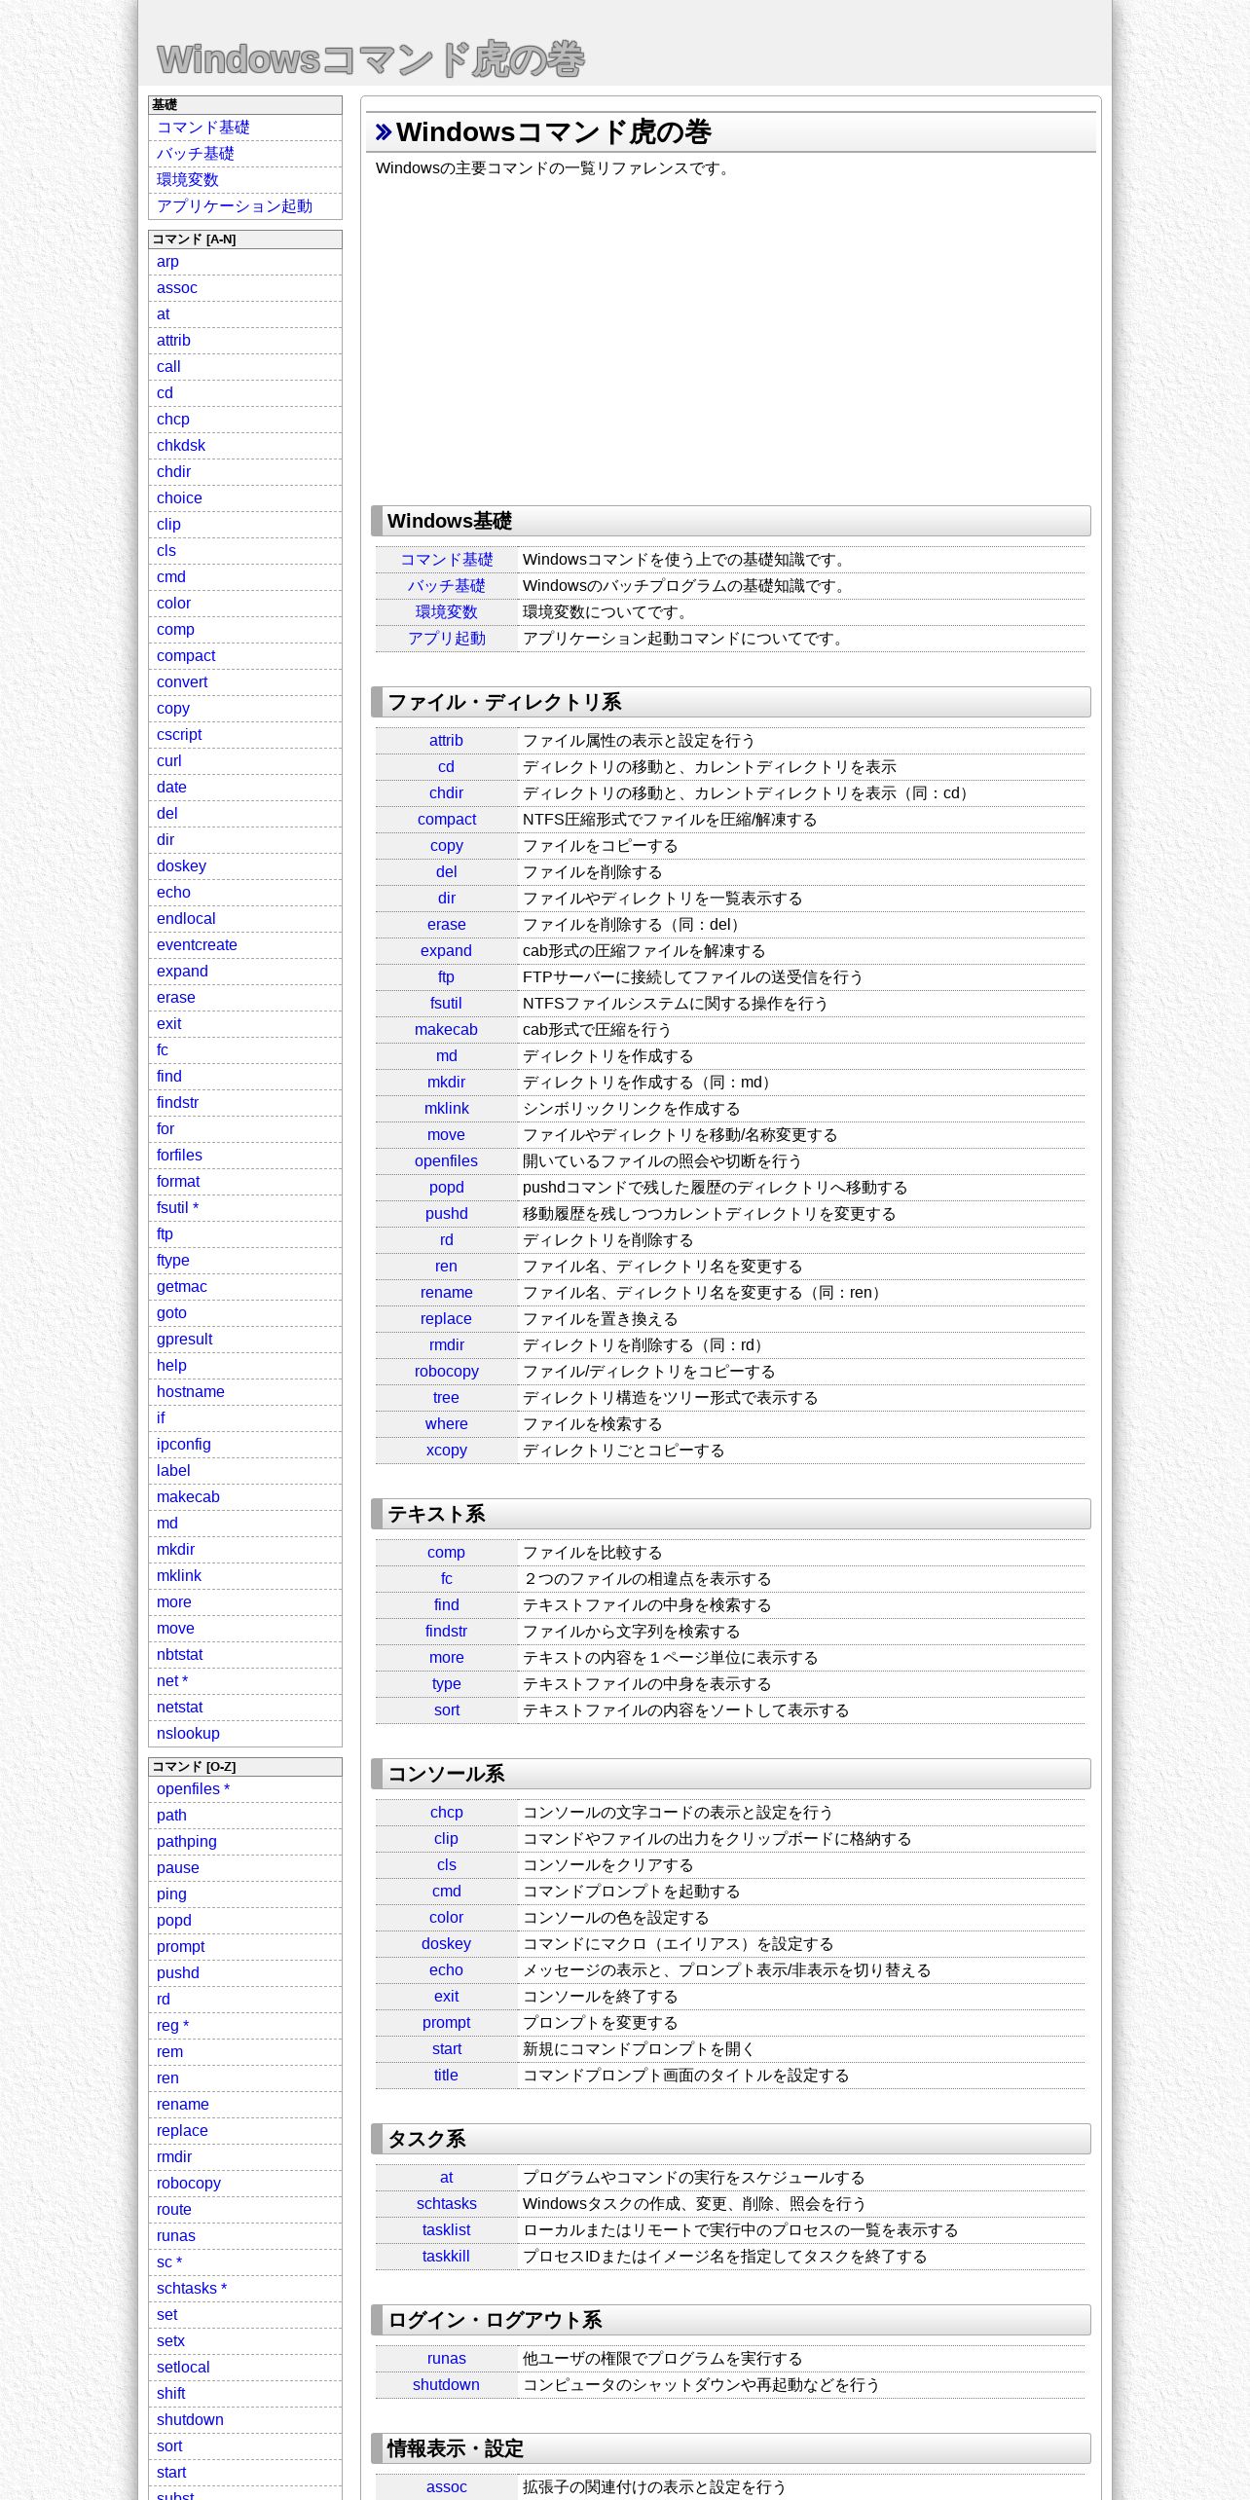Open openfiles in the file table

coord(446,1161)
